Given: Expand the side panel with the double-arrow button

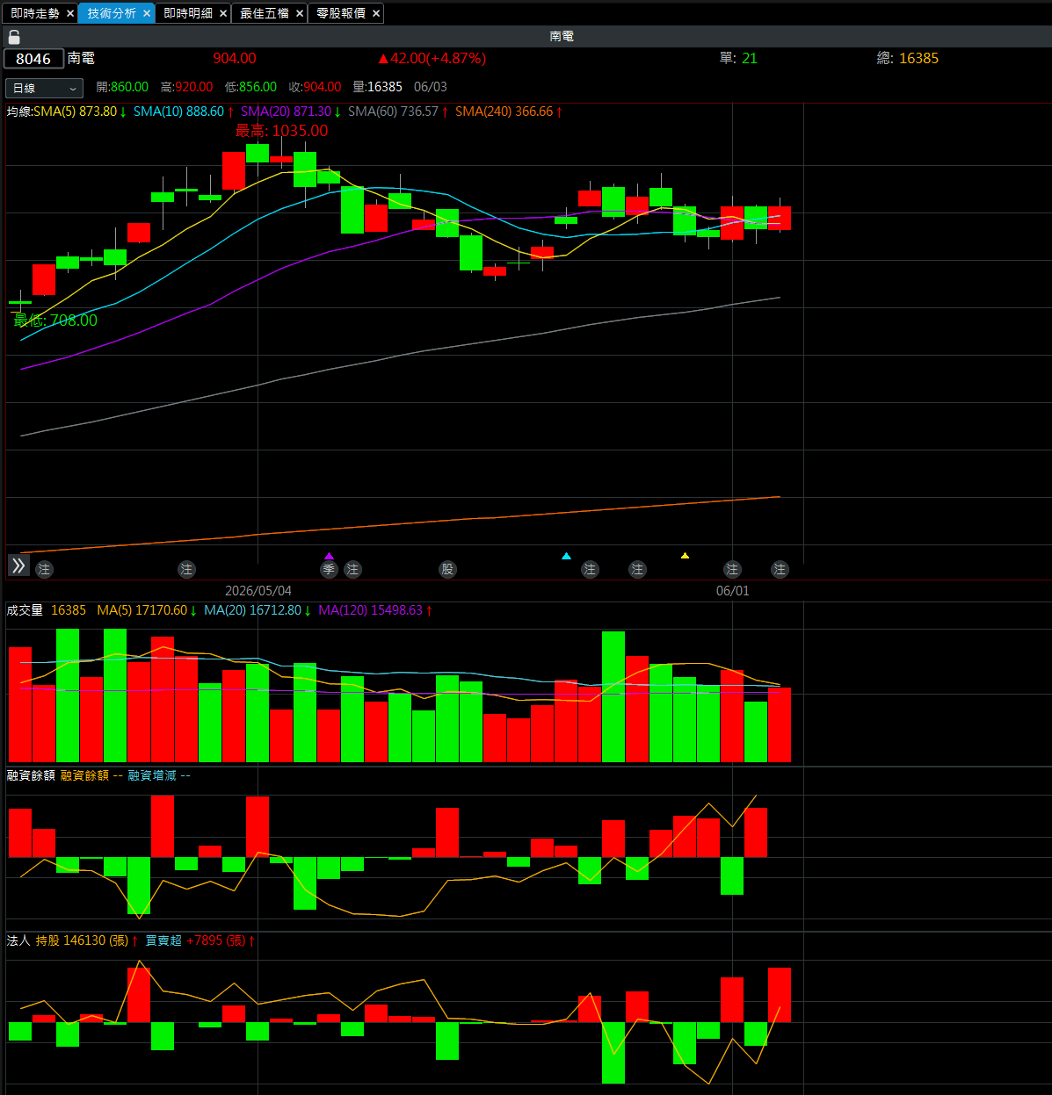Looking at the screenshot, I should [x=18, y=566].
